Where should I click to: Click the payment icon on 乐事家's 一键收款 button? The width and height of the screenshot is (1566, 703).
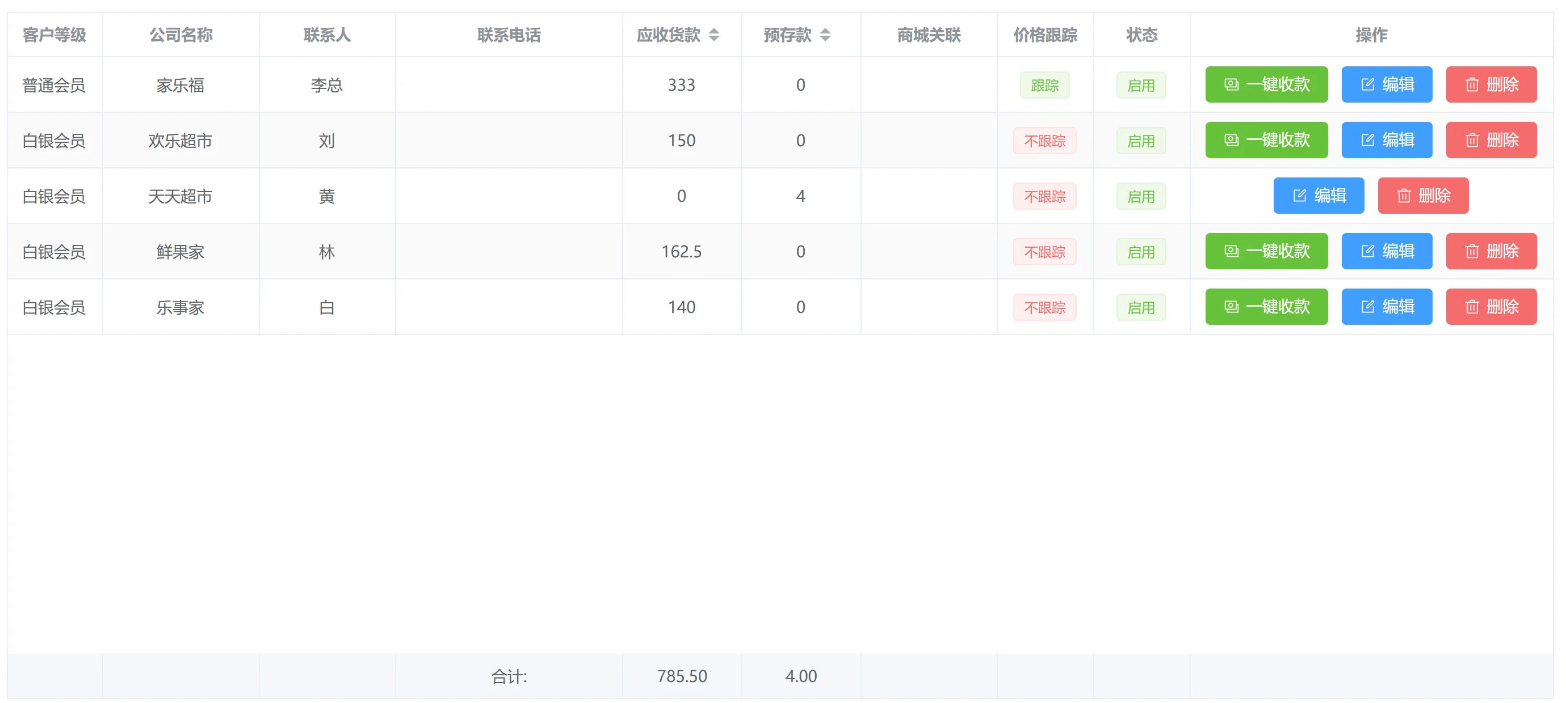1231,307
